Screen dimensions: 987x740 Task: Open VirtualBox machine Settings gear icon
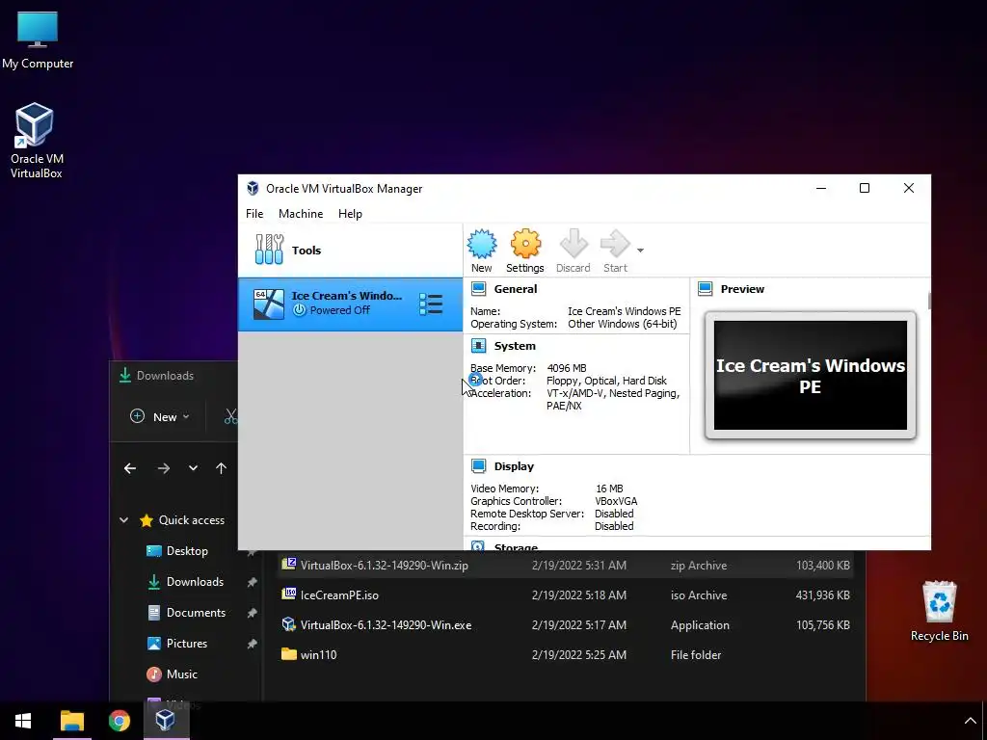pos(525,251)
